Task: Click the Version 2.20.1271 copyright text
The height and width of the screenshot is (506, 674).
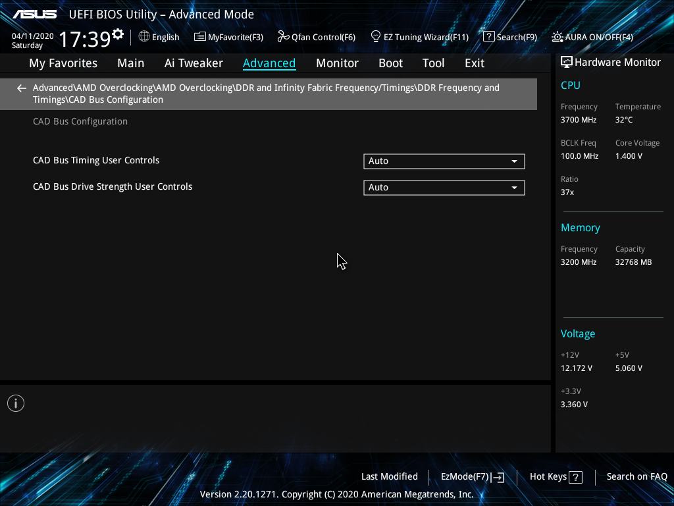Action: pos(336,494)
